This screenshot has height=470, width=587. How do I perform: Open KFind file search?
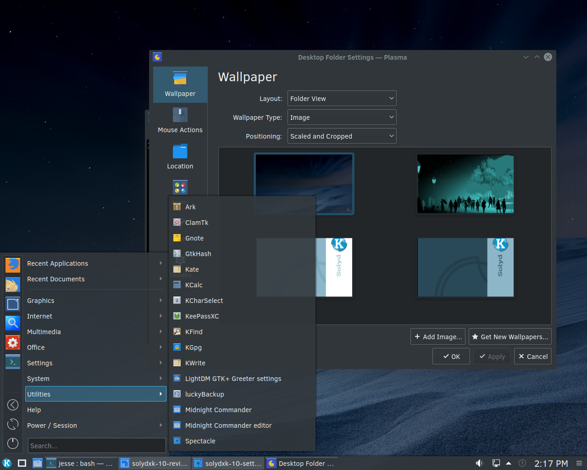242,332
